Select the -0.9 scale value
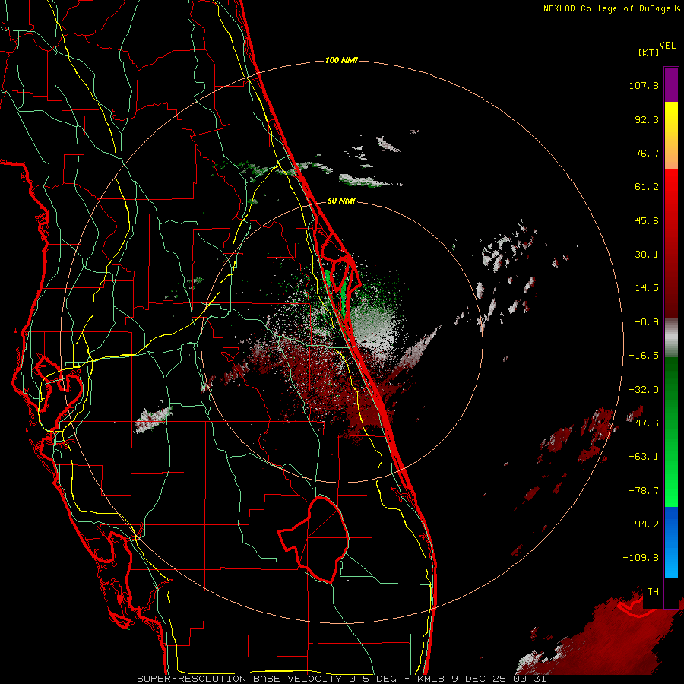This screenshot has height=684, width=684. pyautogui.click(x=647, y=322)
